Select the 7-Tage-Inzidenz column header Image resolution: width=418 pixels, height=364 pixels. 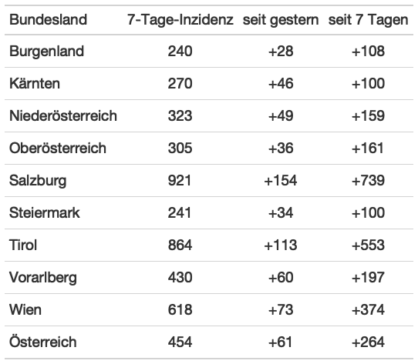point(180,20)
